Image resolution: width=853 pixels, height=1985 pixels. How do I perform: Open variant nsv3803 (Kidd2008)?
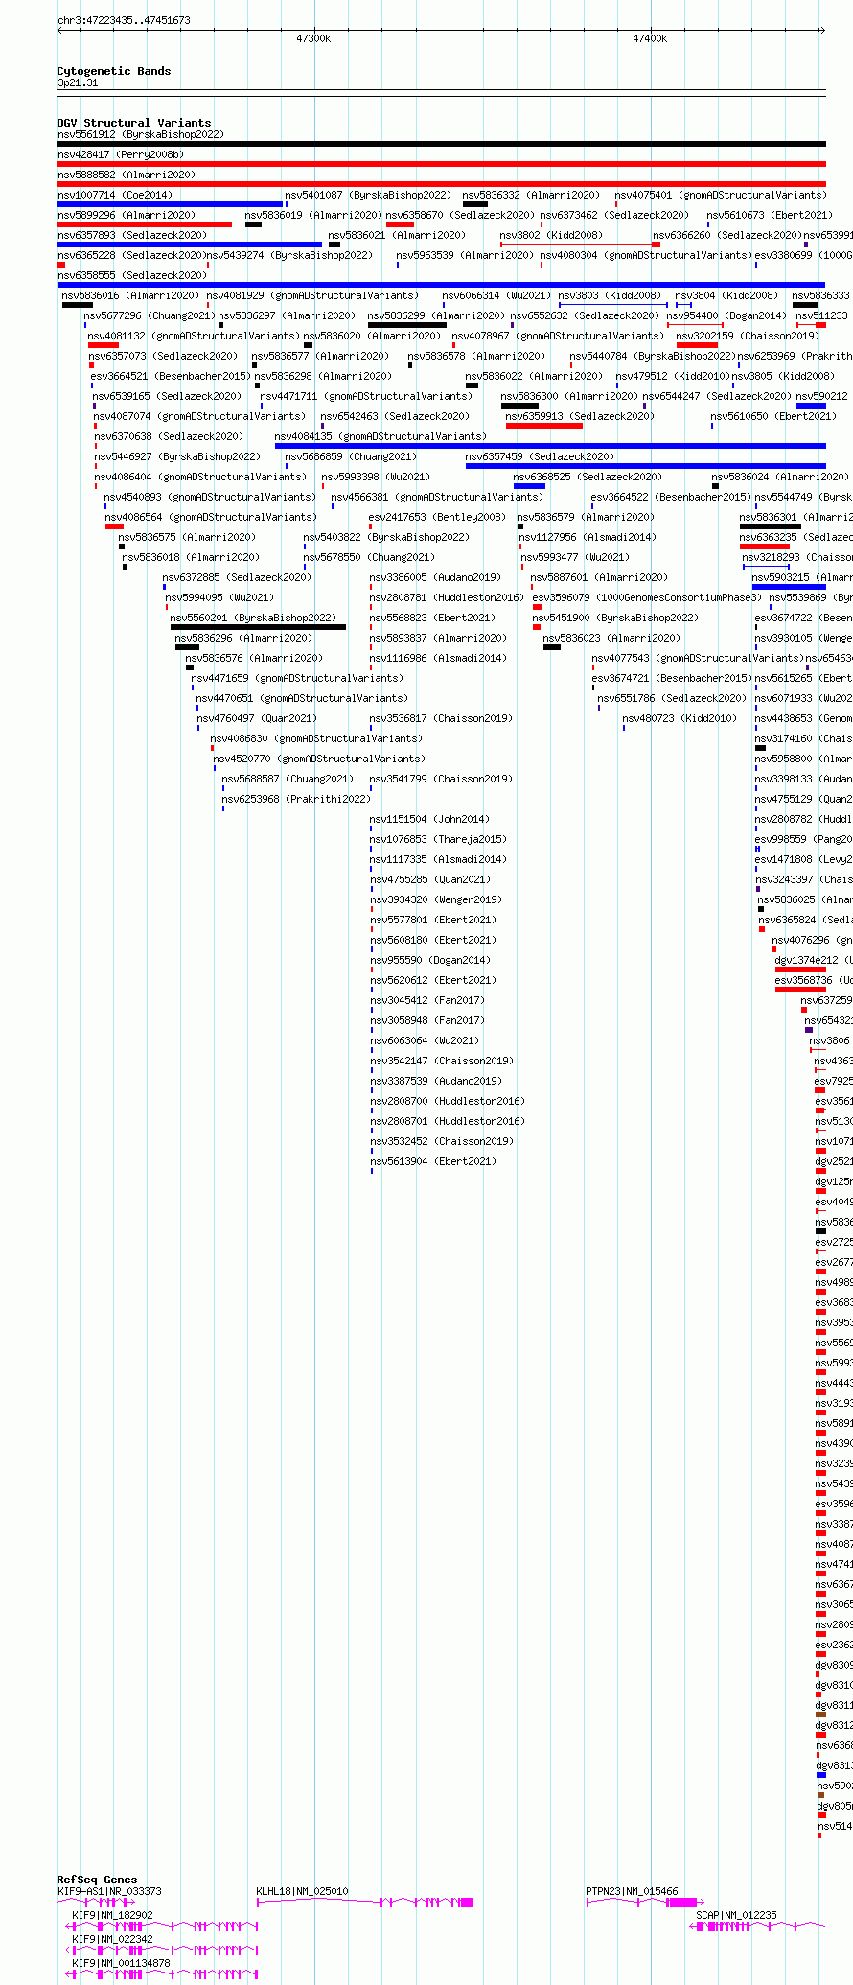(x=610, y=295)
